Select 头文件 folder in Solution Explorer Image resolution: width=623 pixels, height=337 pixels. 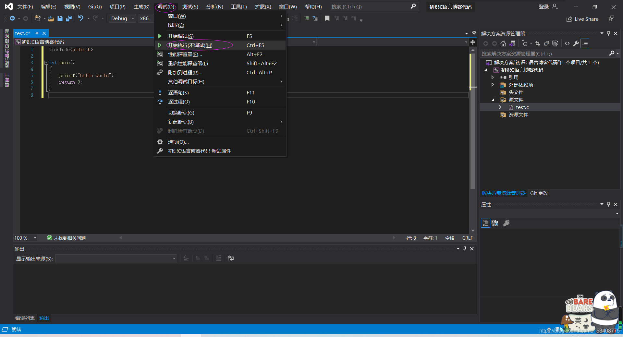tap(516, 92)
